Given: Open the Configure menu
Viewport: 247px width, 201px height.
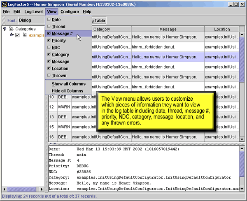Looking at the screenshot, I should point(70,12).
